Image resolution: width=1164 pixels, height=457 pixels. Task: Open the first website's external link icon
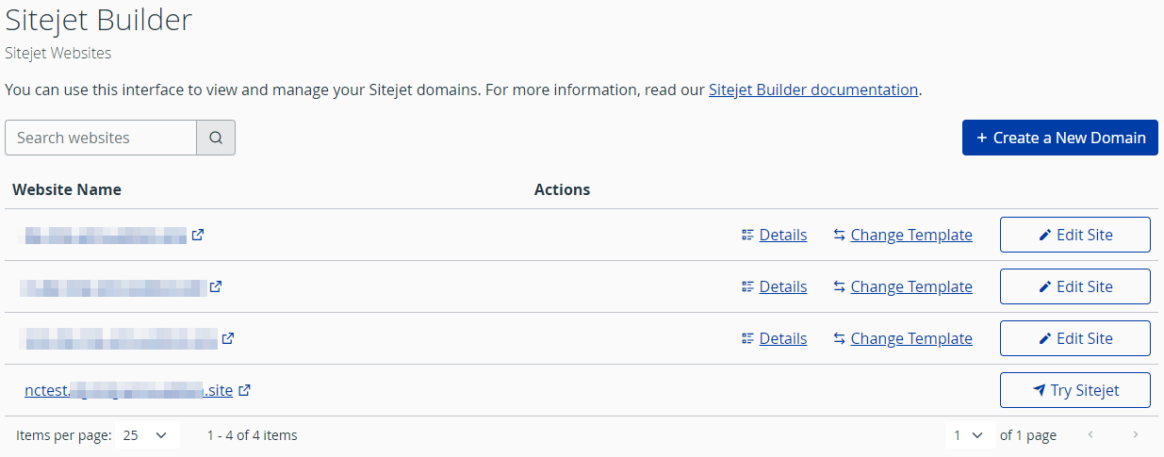pyautogui.click(x=197, y=235)
